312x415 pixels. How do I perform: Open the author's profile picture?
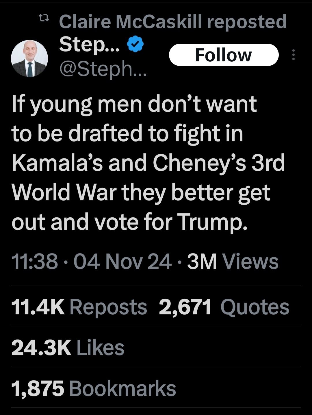pyautogui.click(x=29, y=58)
